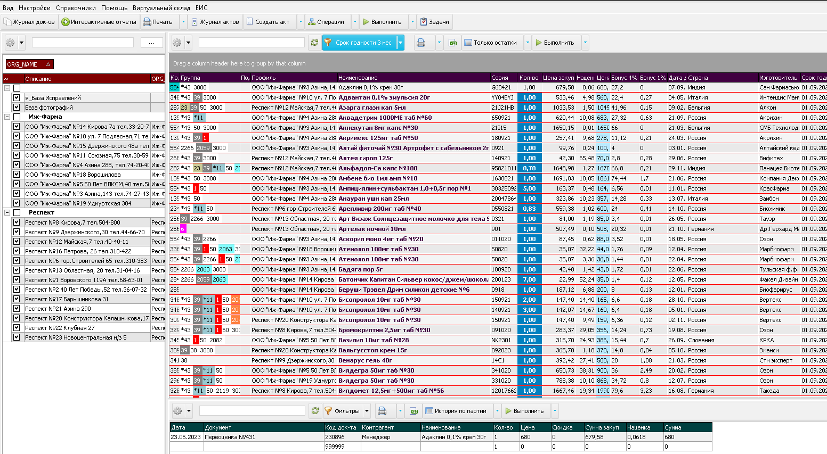Open the Настройки menu
Viewport: 827px width, 454px height.
[35, 8]
